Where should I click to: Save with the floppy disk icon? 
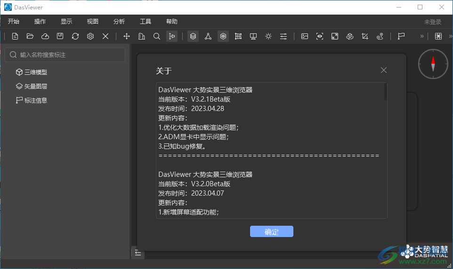click(x=60, y=36)
